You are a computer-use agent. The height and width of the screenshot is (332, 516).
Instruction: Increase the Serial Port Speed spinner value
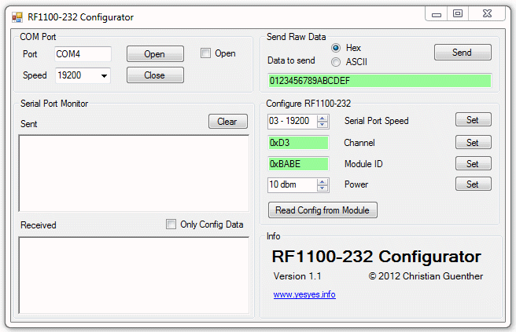[x=322, y=119]
